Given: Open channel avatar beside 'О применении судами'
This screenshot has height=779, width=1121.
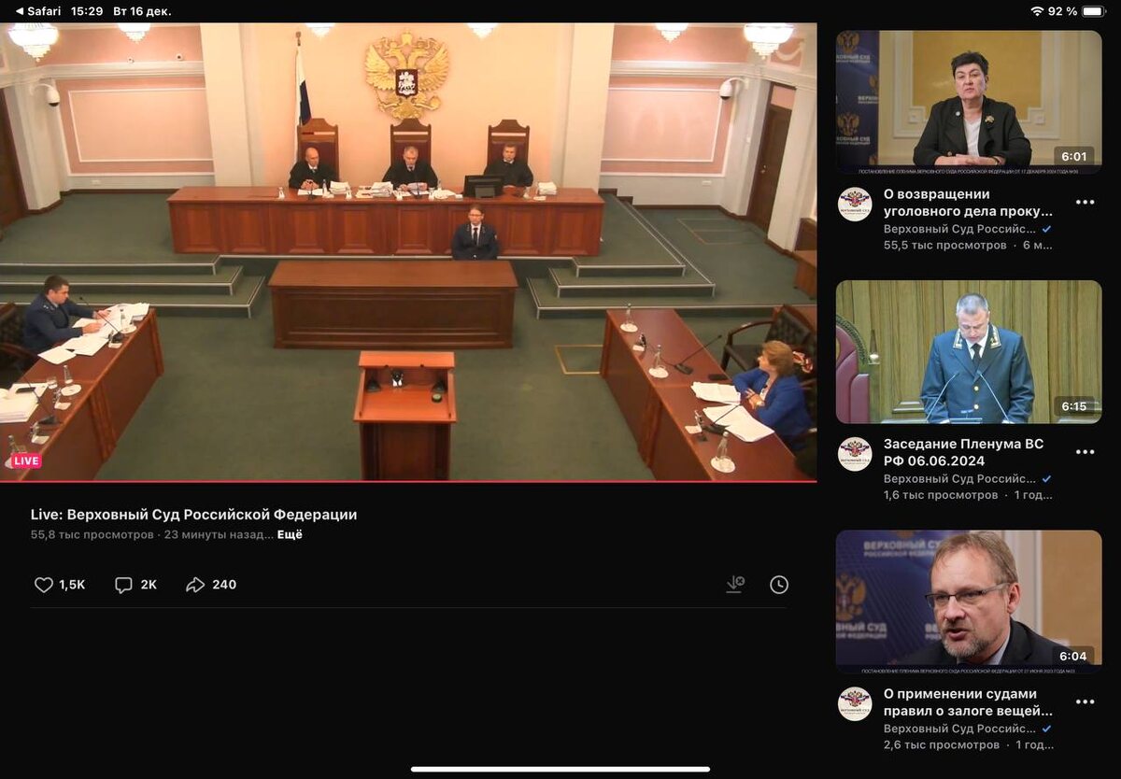Looking at the screenshot, I should tap(855, 703).
